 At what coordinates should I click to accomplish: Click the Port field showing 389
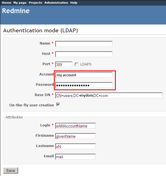[64, 65]
